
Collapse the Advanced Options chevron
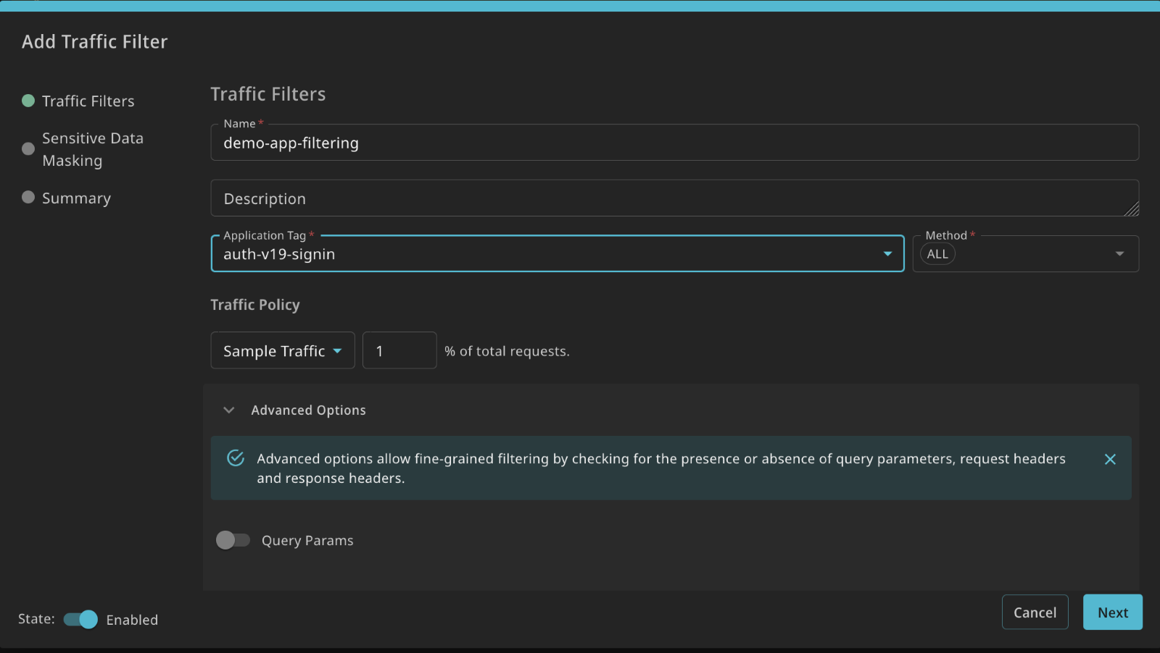pyautogui.click(x=229, y=410)
